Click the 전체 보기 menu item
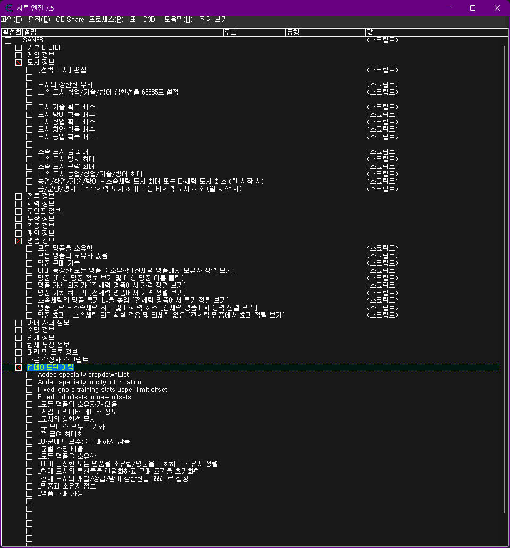The width and height of the screenshot is (510, 548). point(213,20)
